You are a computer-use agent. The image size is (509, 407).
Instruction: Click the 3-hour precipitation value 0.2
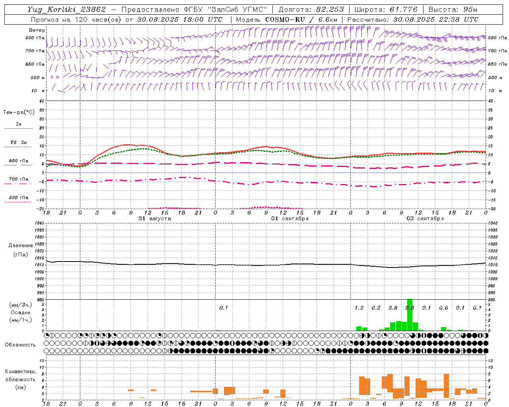(x=376, y=308)
